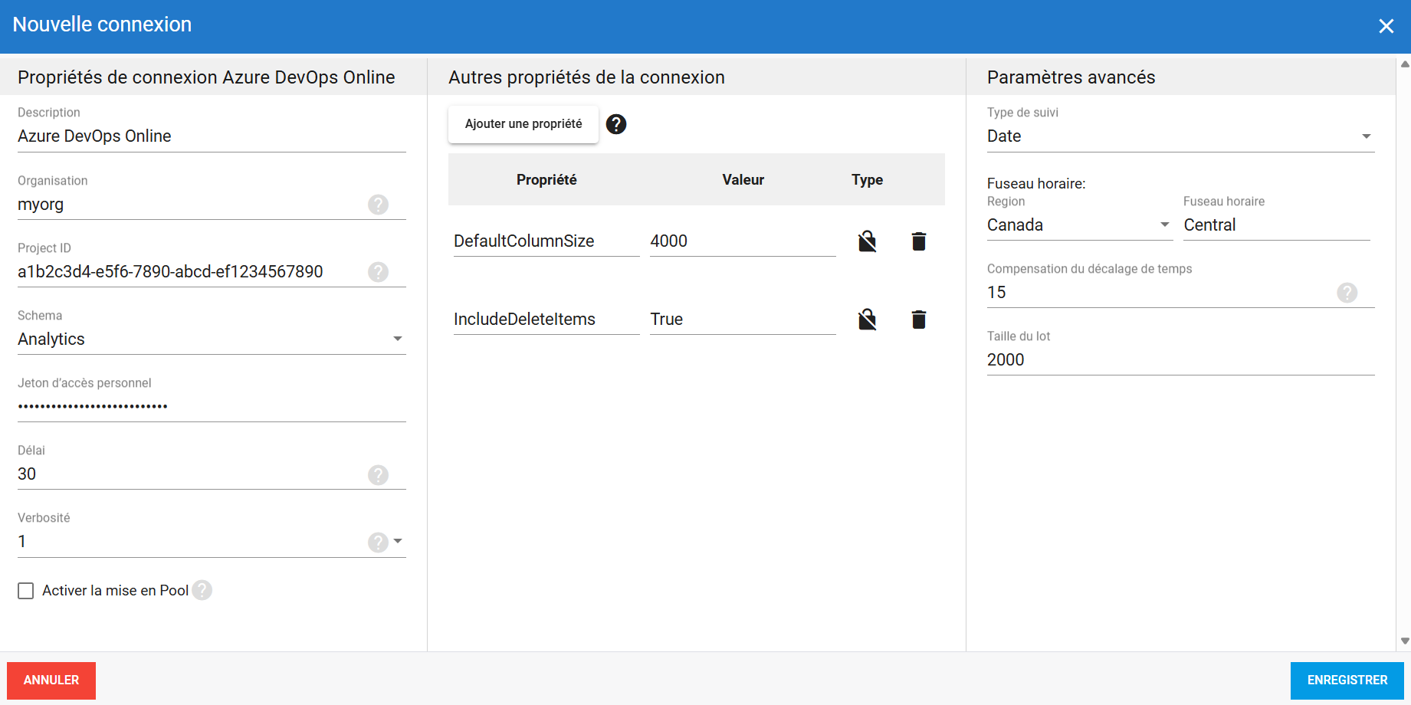Click the Fuseau horaire field showing Central

pos(1277,225)
